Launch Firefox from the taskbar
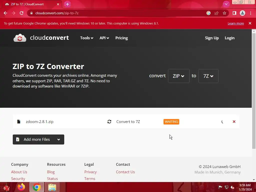The image size is (256, 192). tap(21, 187)
